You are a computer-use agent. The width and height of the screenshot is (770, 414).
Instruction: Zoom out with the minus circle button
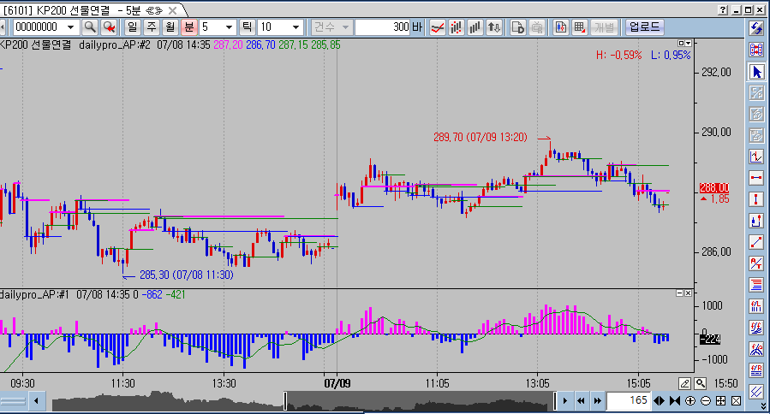706,401
